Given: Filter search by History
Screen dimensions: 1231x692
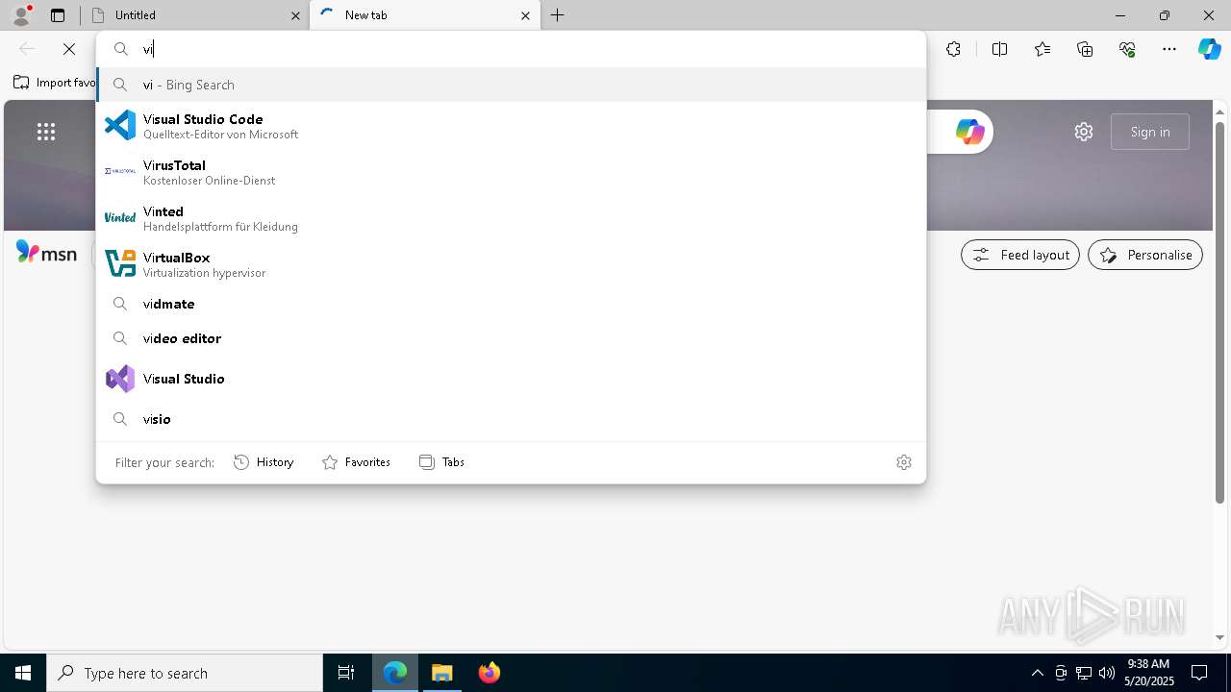Looking at the screenshot, I should tap(264, 462).
